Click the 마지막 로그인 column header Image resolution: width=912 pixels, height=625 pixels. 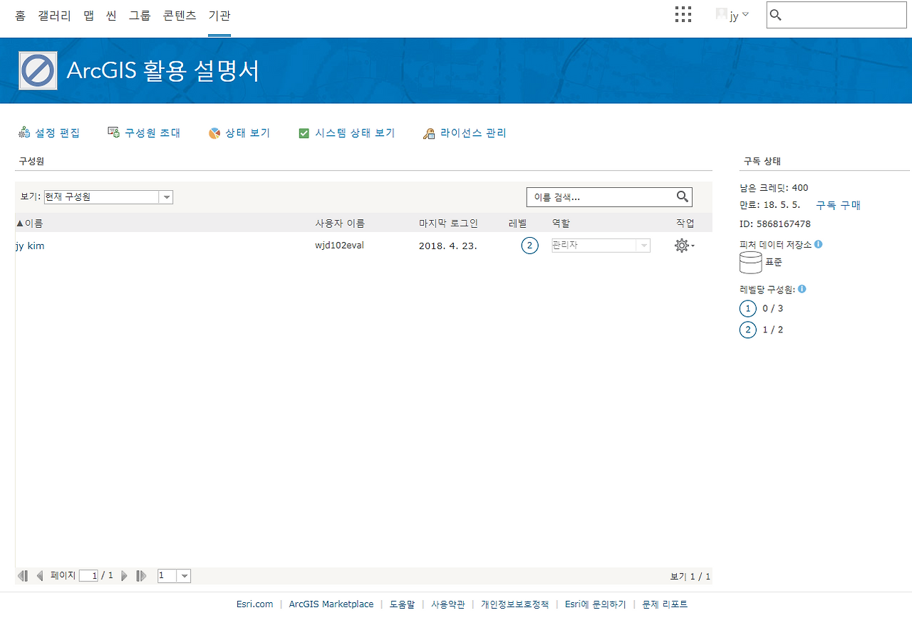click(449, 224)
